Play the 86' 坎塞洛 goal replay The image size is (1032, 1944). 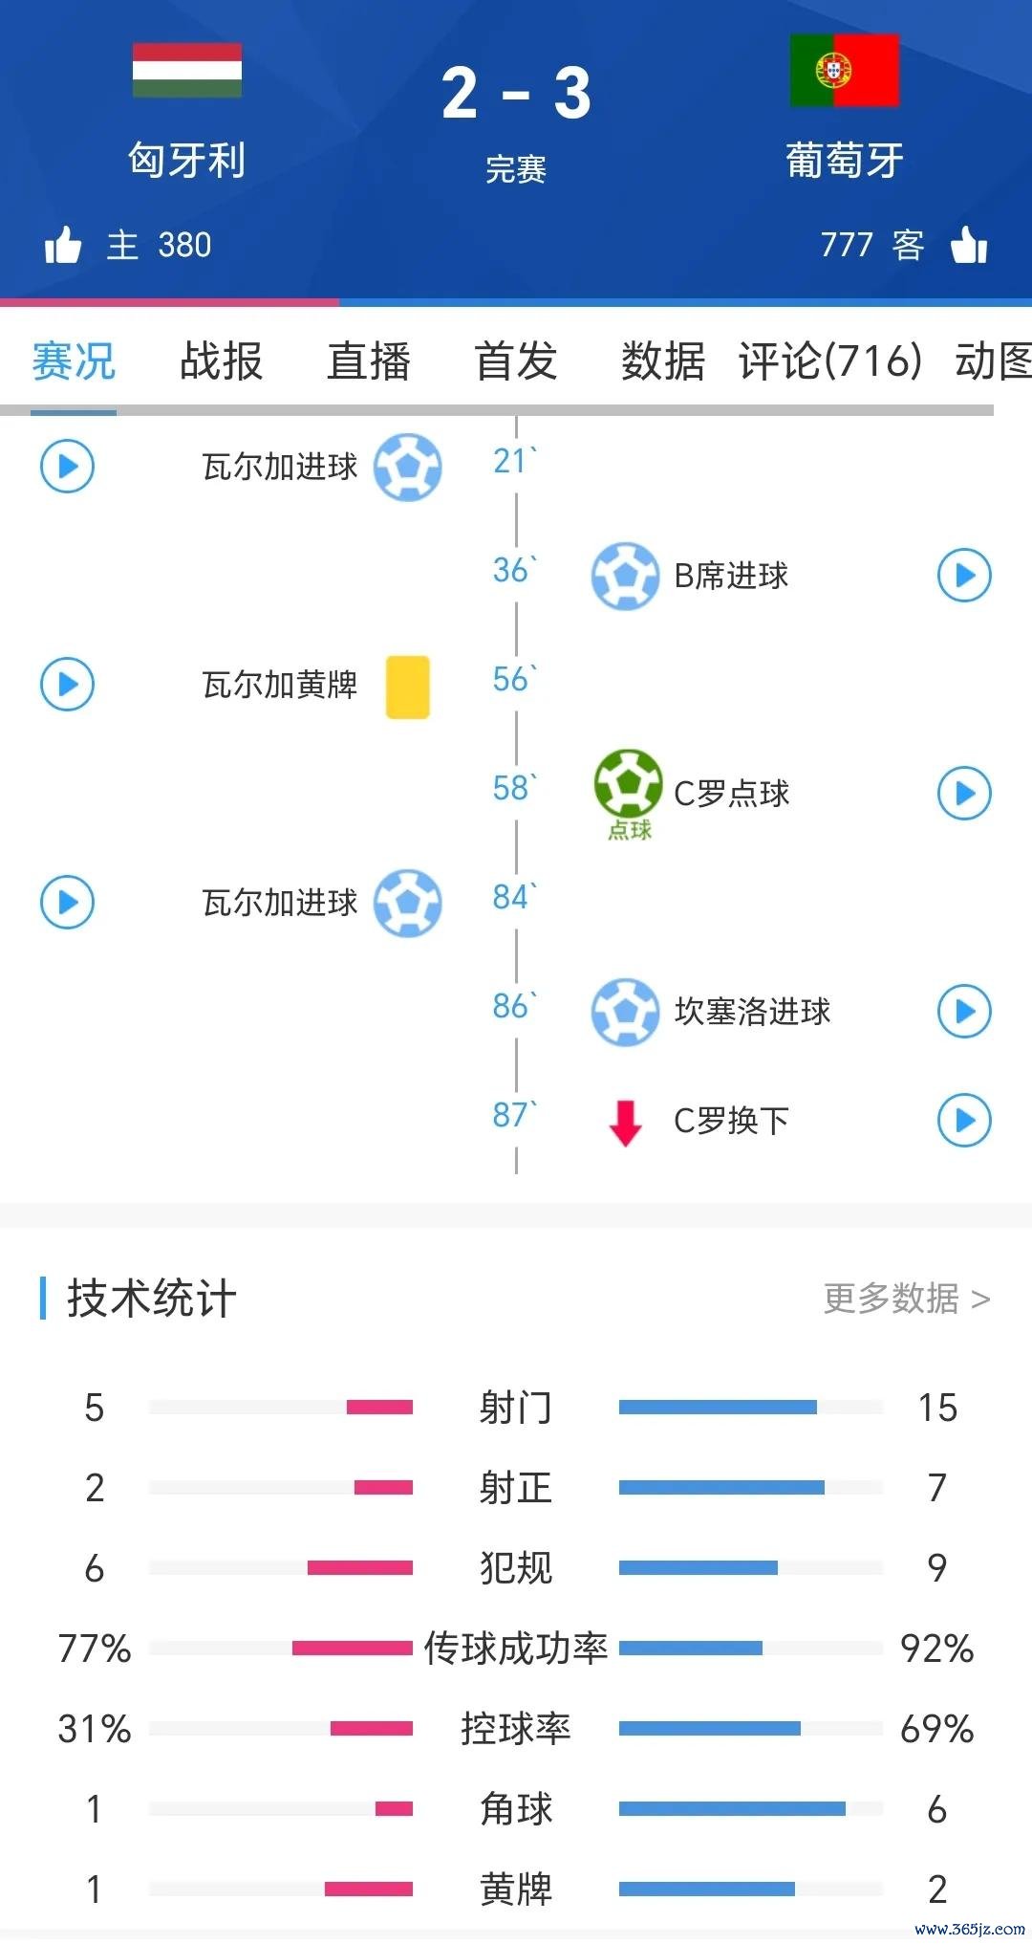tap(964, 1011)
